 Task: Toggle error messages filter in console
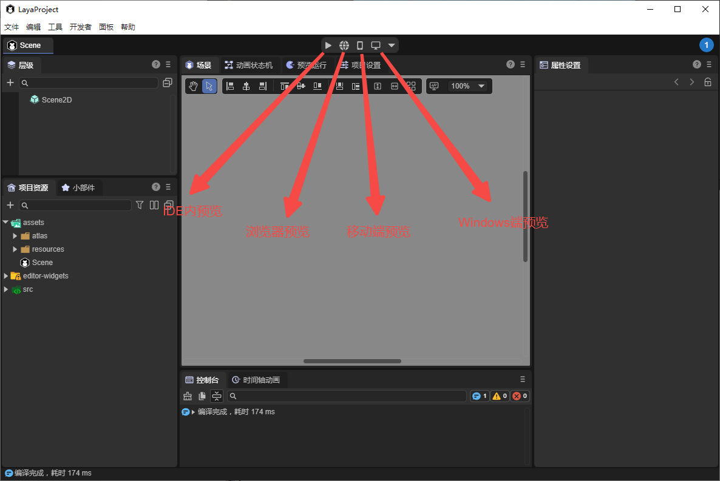tap(520, 396)
